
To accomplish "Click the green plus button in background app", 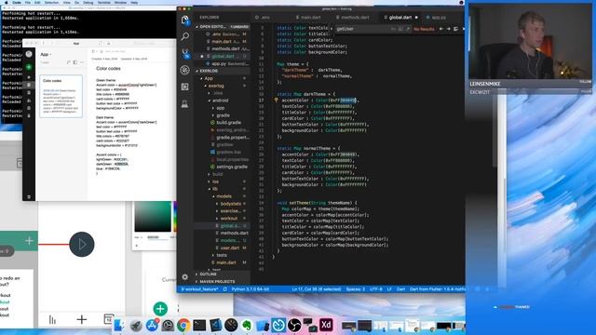I will point(160,309).
